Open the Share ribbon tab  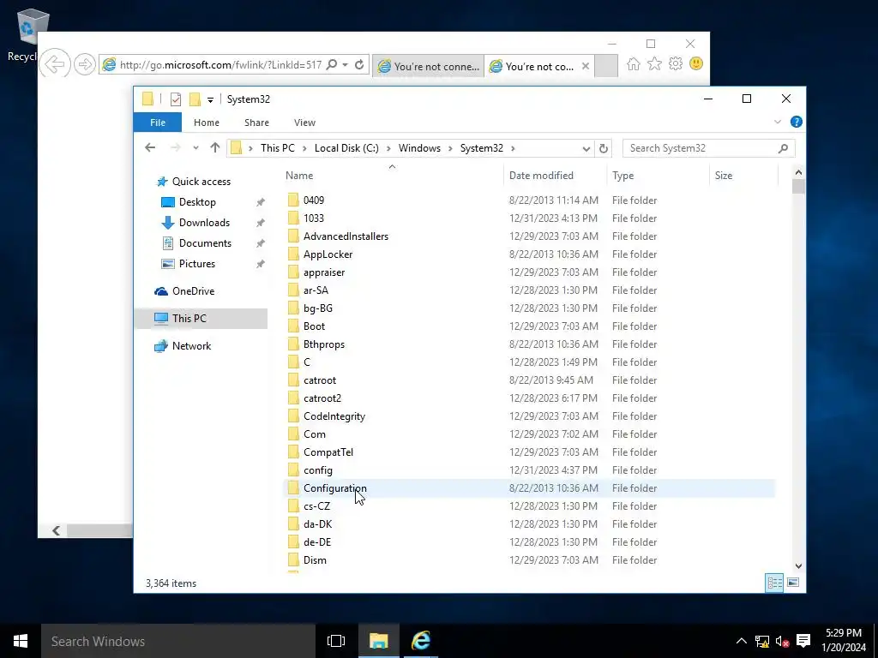coord(256,123)
